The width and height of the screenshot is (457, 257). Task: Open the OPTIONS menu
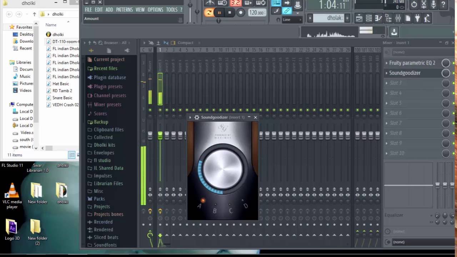tap(155, 10)
